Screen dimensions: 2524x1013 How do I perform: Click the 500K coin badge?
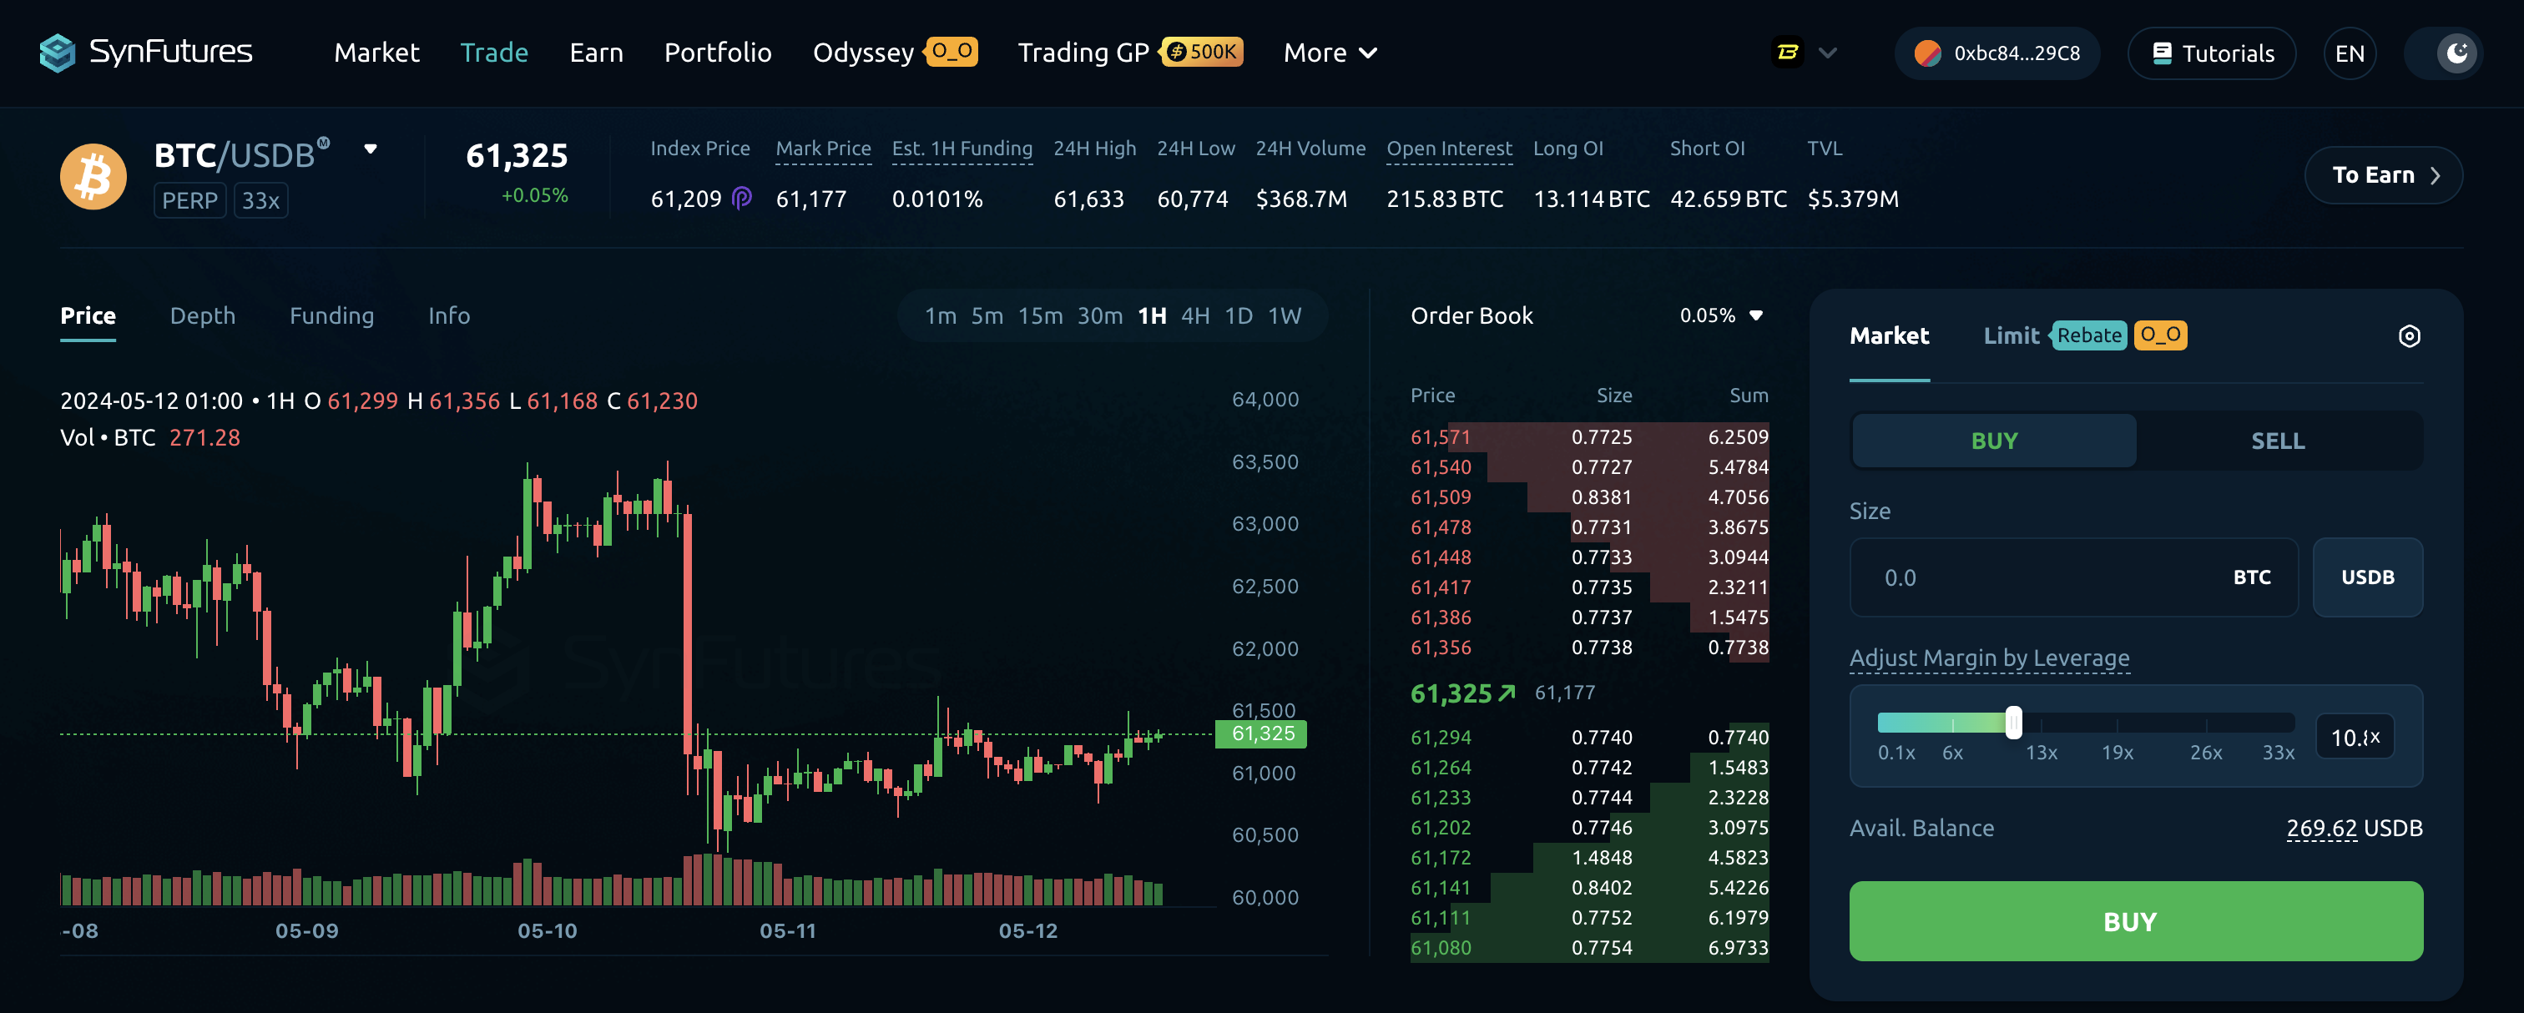[1202, 52]
